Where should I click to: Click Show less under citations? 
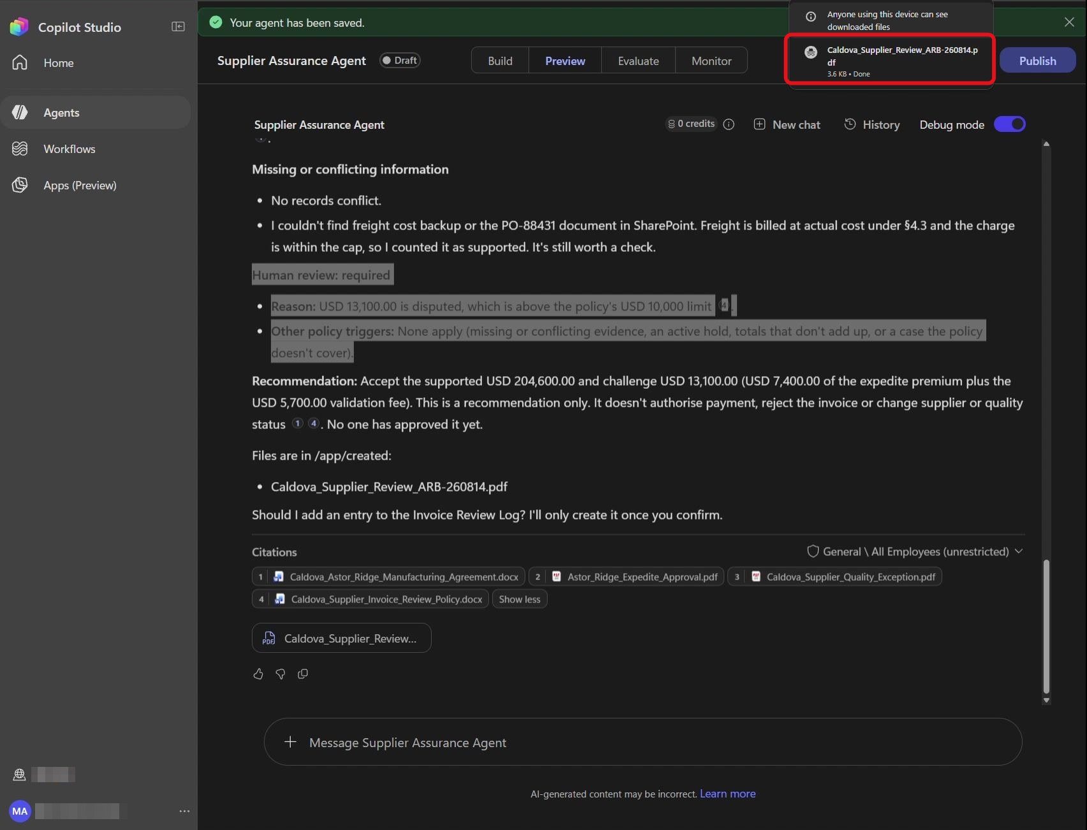point(519,599)
